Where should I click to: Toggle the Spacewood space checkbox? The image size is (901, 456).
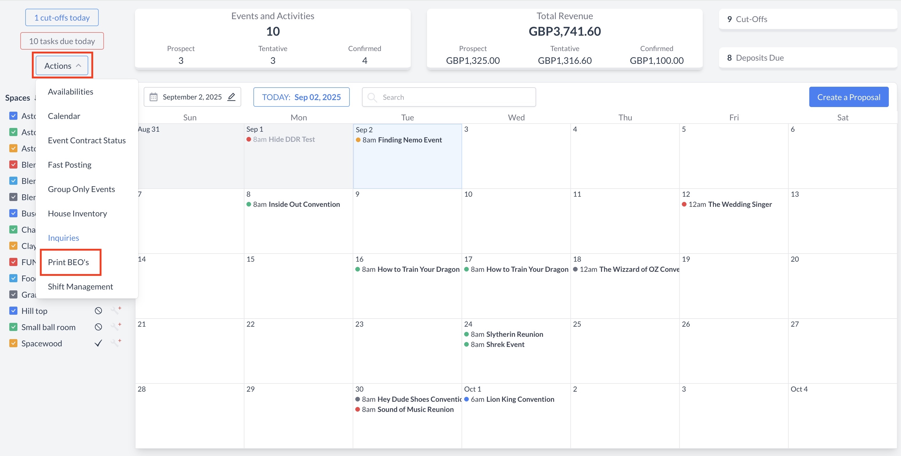[x=13, y=343]
